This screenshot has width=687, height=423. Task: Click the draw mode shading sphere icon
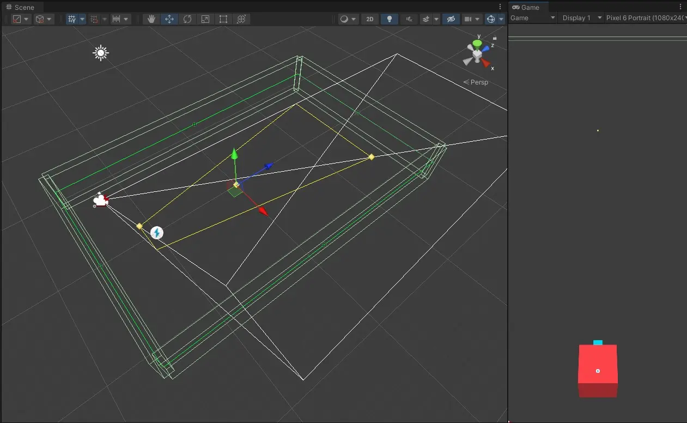click(x=344, y=19)
